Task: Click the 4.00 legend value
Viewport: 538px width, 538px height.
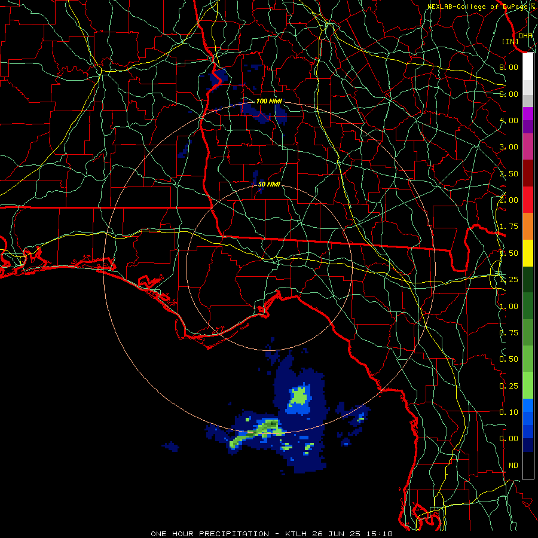Action: 509,120
